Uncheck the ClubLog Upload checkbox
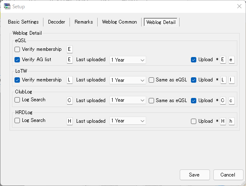This screenshot has height=186, width=246. click(193, 100)
